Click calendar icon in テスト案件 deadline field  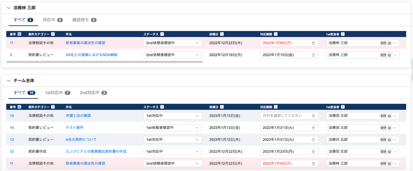[x=313, y=128]
